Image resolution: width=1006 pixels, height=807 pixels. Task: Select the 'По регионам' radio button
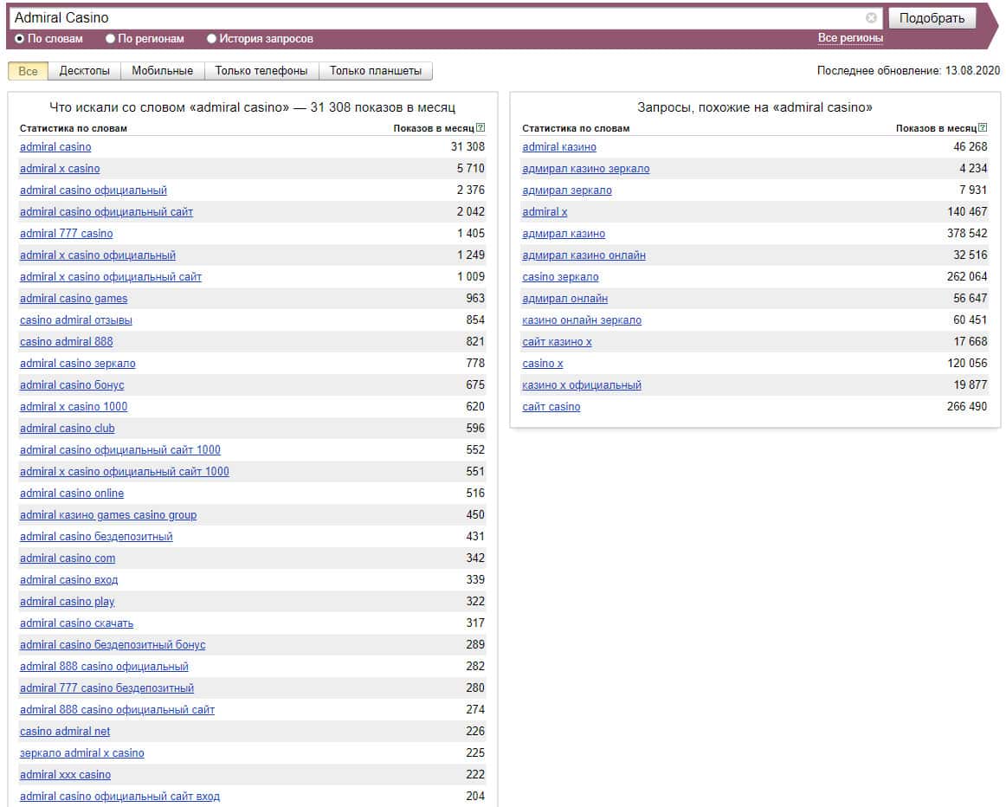[110, 39]
